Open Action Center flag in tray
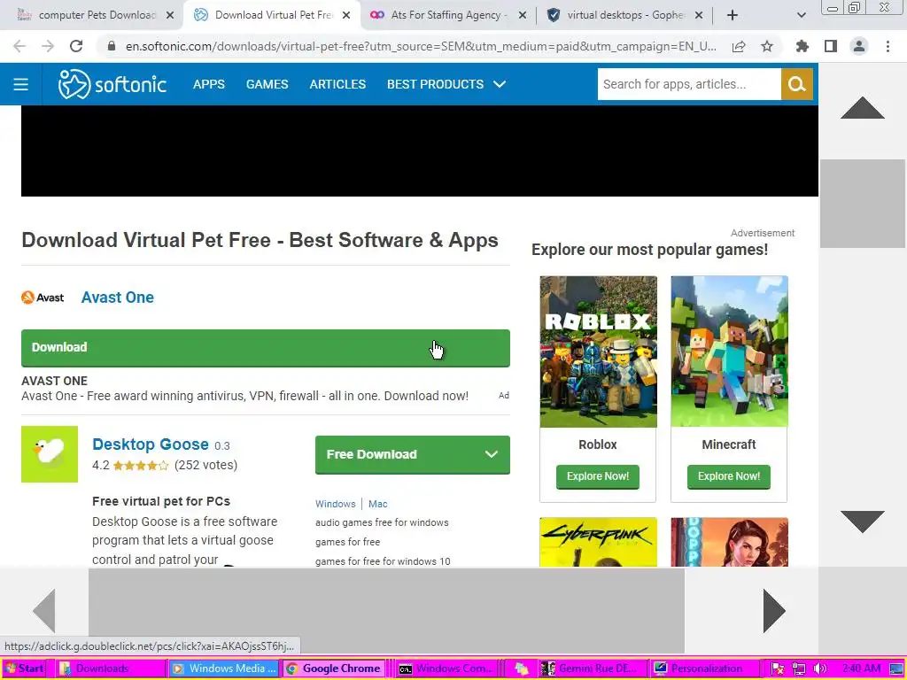 (778, 668)
